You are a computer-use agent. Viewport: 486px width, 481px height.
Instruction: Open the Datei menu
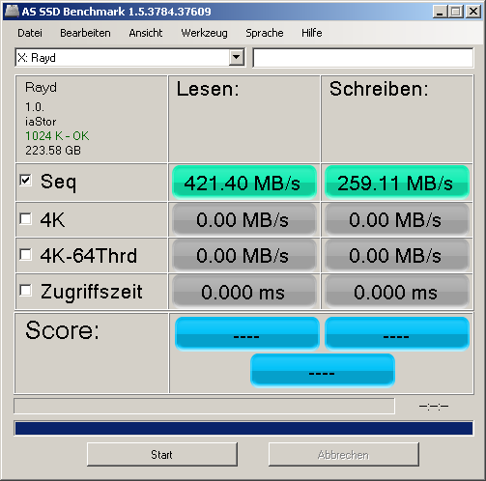tap(30, 33)
